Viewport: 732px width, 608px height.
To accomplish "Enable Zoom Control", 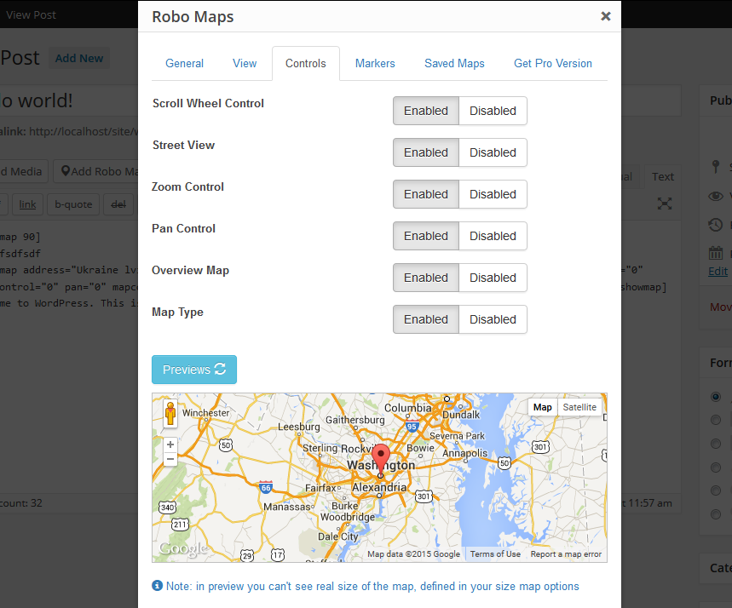I will click(426, 194).
